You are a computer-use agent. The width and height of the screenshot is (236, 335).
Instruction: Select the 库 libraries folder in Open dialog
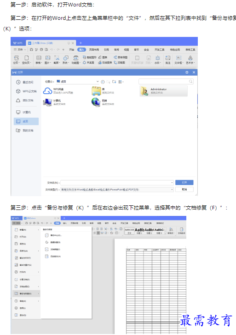point(103,91)
